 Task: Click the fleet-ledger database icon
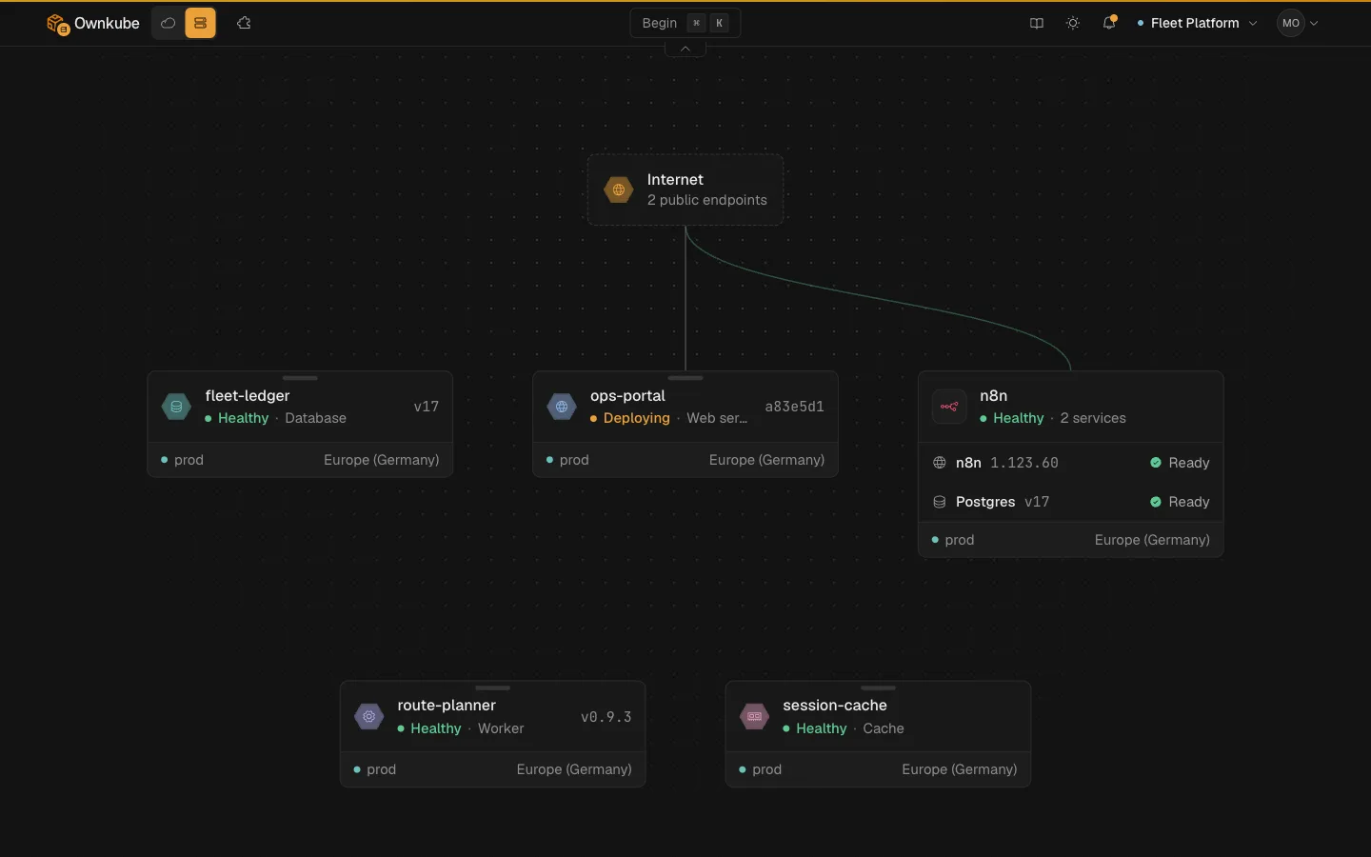tap(176, 407)
